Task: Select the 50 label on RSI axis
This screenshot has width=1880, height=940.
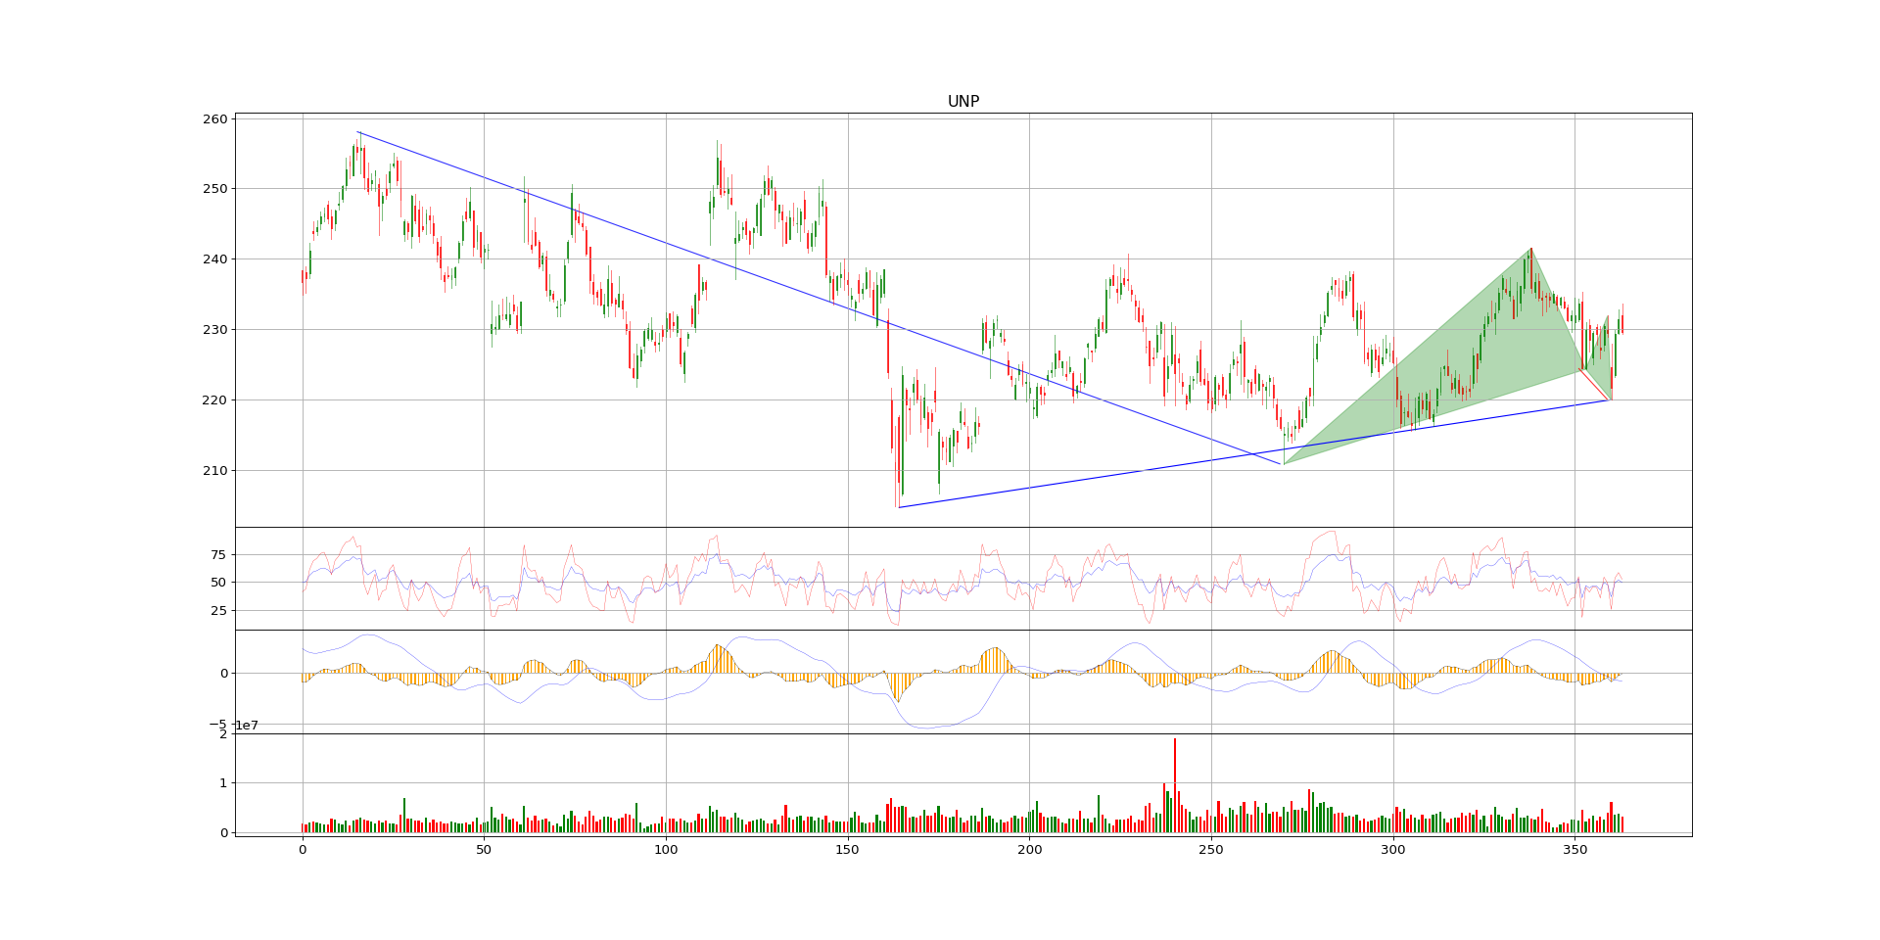Action: pos(217,583)
